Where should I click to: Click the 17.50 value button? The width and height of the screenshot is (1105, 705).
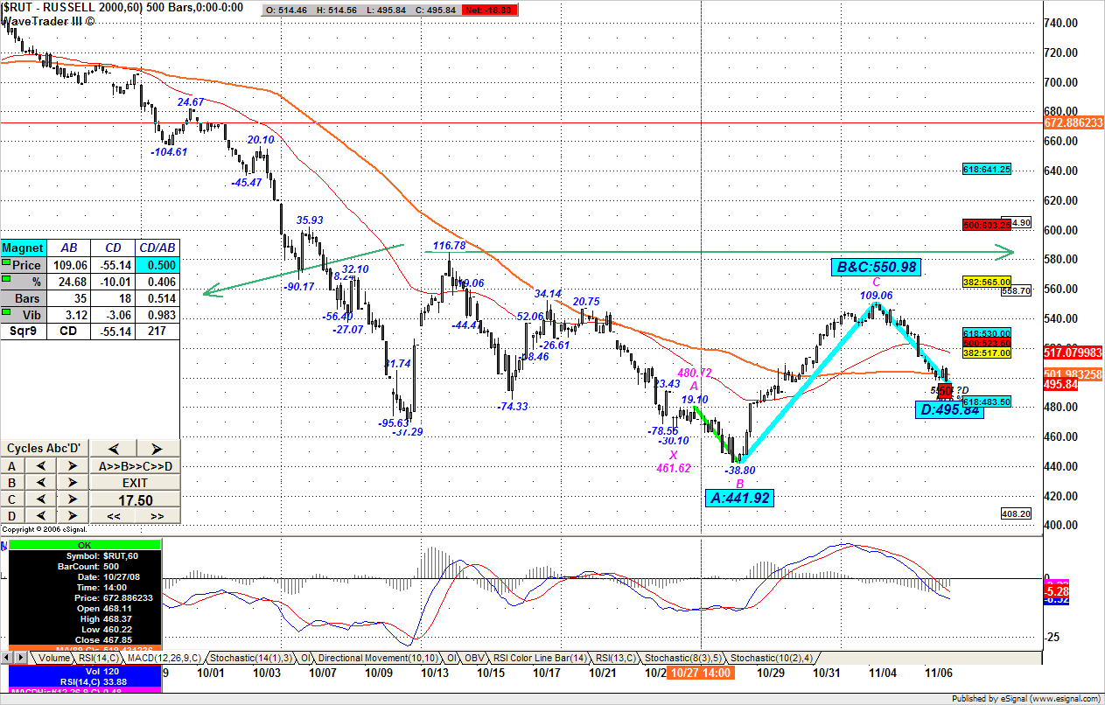136,499
